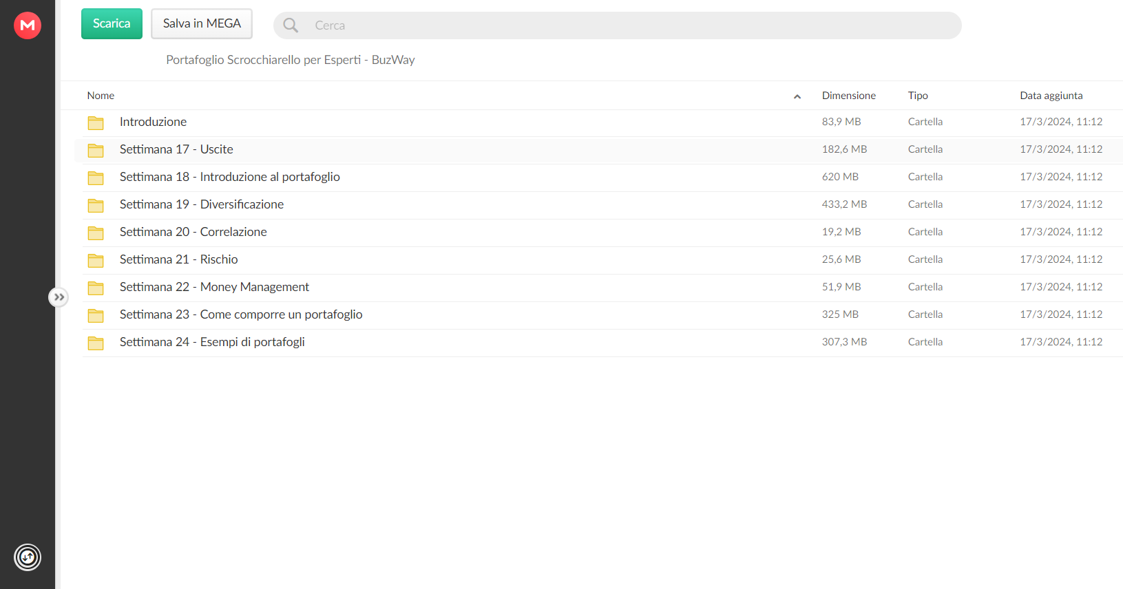Click the 620 MB size value
The image size is (1123, 589).
(840, 177)
